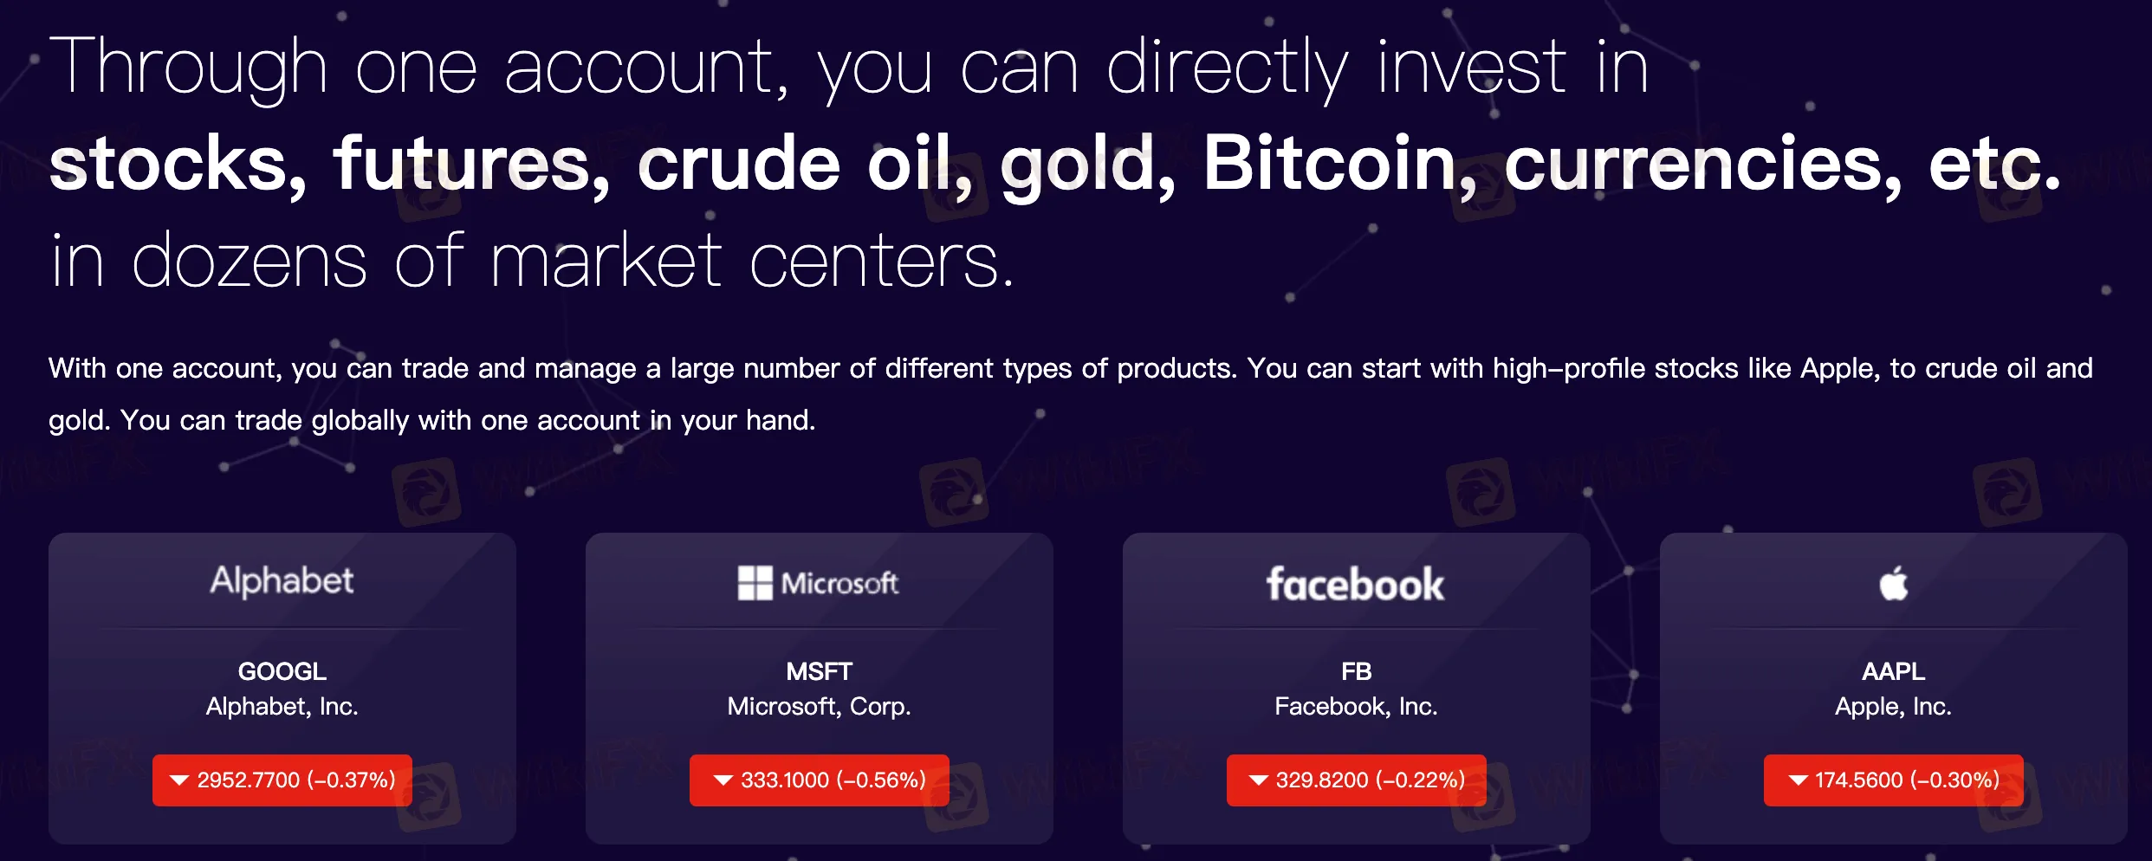This screenshot has width=2152, height=861.
Task: Select the MSFT ticker label
Action: pyautogui.click(x=819, y=671)
